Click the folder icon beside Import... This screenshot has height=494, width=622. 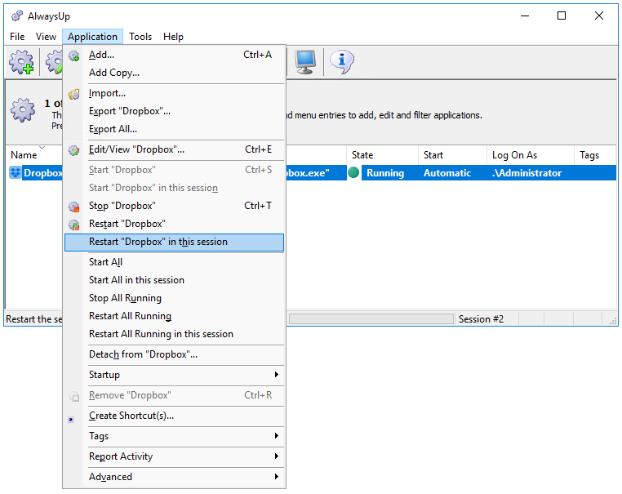pos(74,94)
